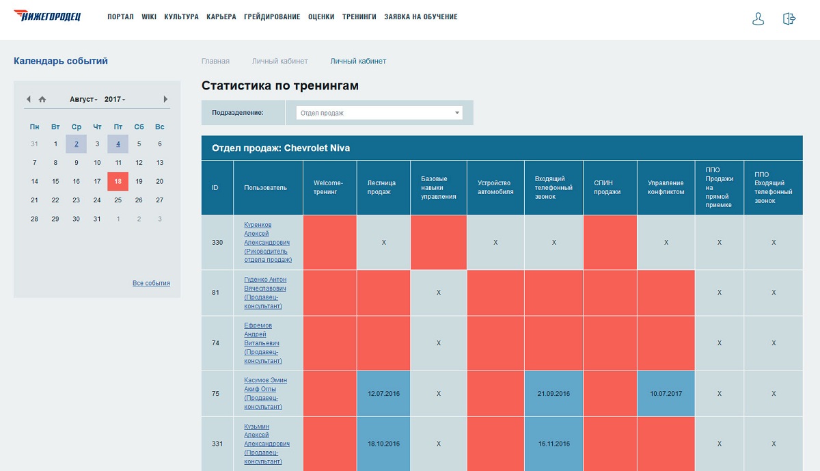820x471 pixels.
Task: Open the WIKI menu item
Action: pos(149,17)
